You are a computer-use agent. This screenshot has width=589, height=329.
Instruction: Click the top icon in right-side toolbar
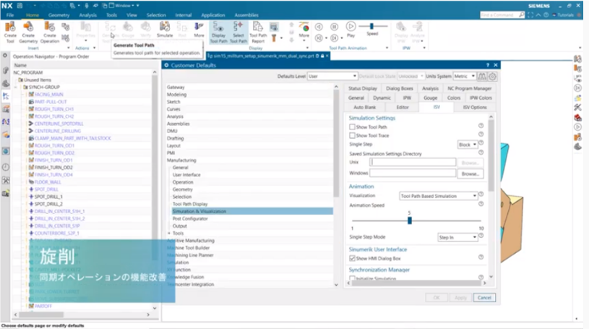(x=577, y=59)
